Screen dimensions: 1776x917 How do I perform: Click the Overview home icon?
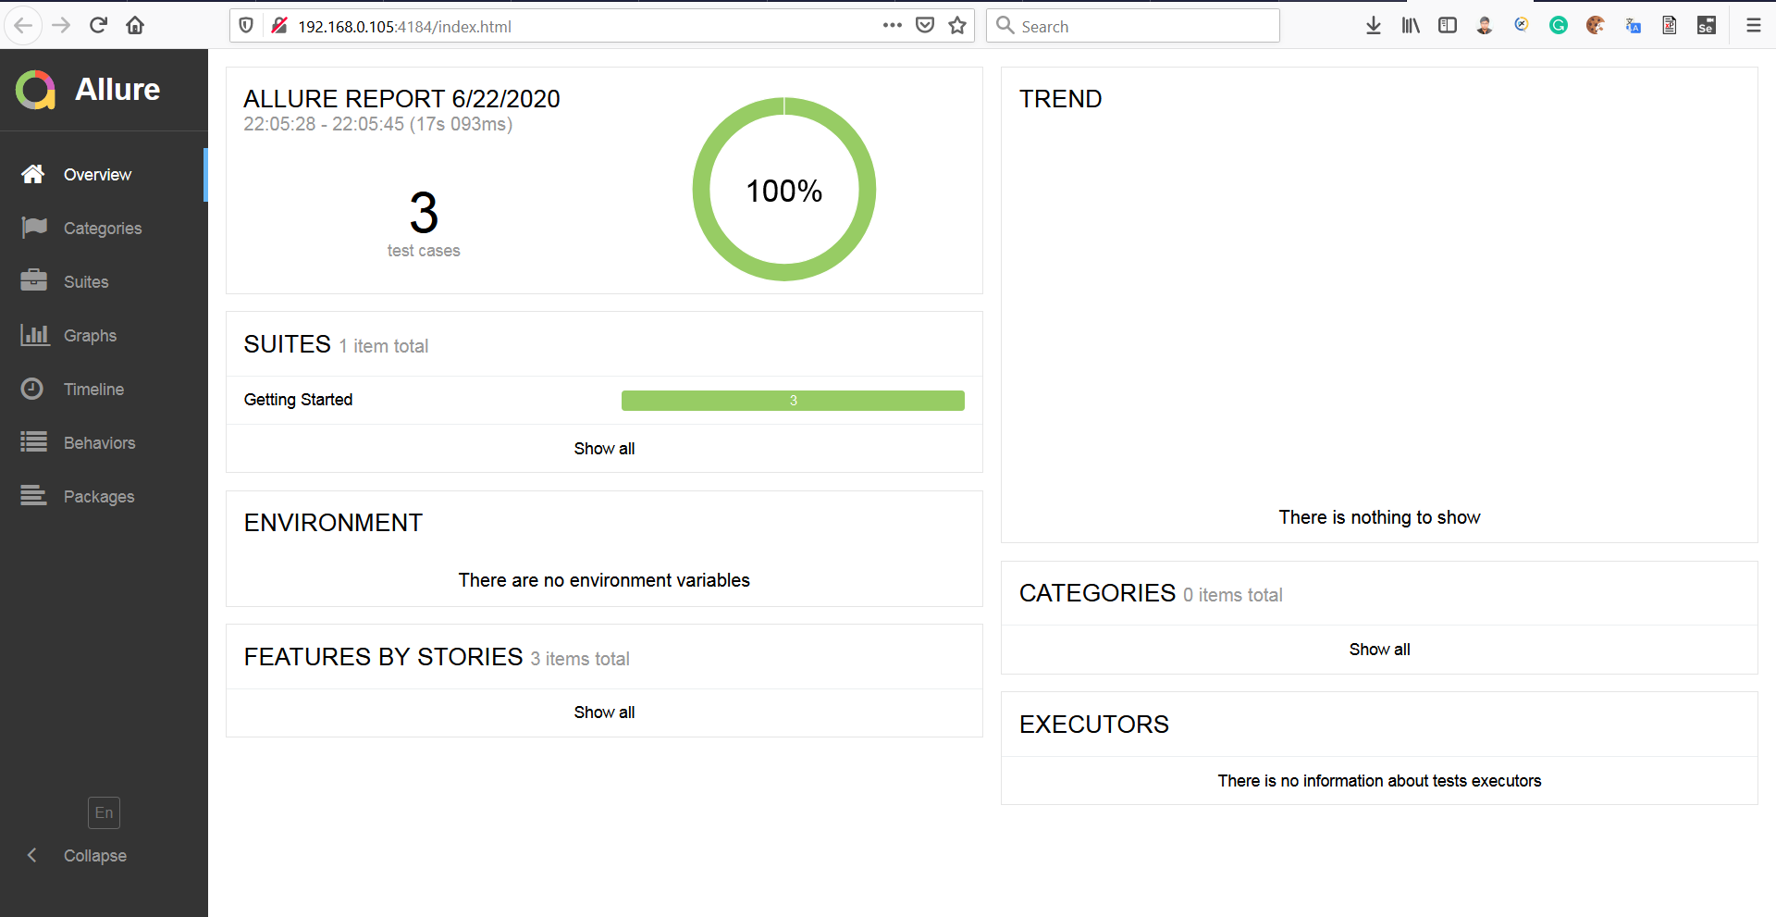click(x=33, y=174)
